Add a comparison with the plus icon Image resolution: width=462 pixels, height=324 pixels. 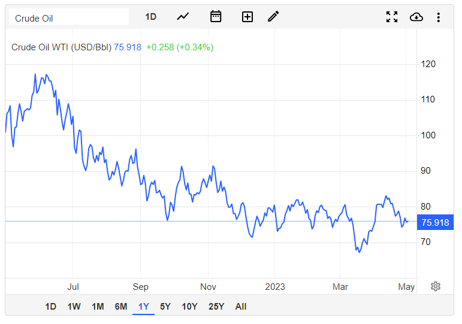pos(247,17)
